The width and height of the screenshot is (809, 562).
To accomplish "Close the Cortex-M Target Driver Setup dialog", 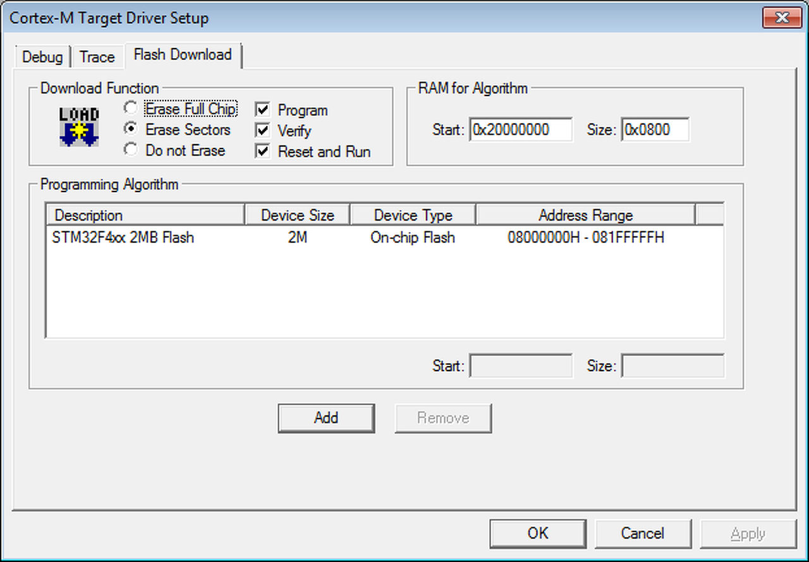I will tap(781, 18).
